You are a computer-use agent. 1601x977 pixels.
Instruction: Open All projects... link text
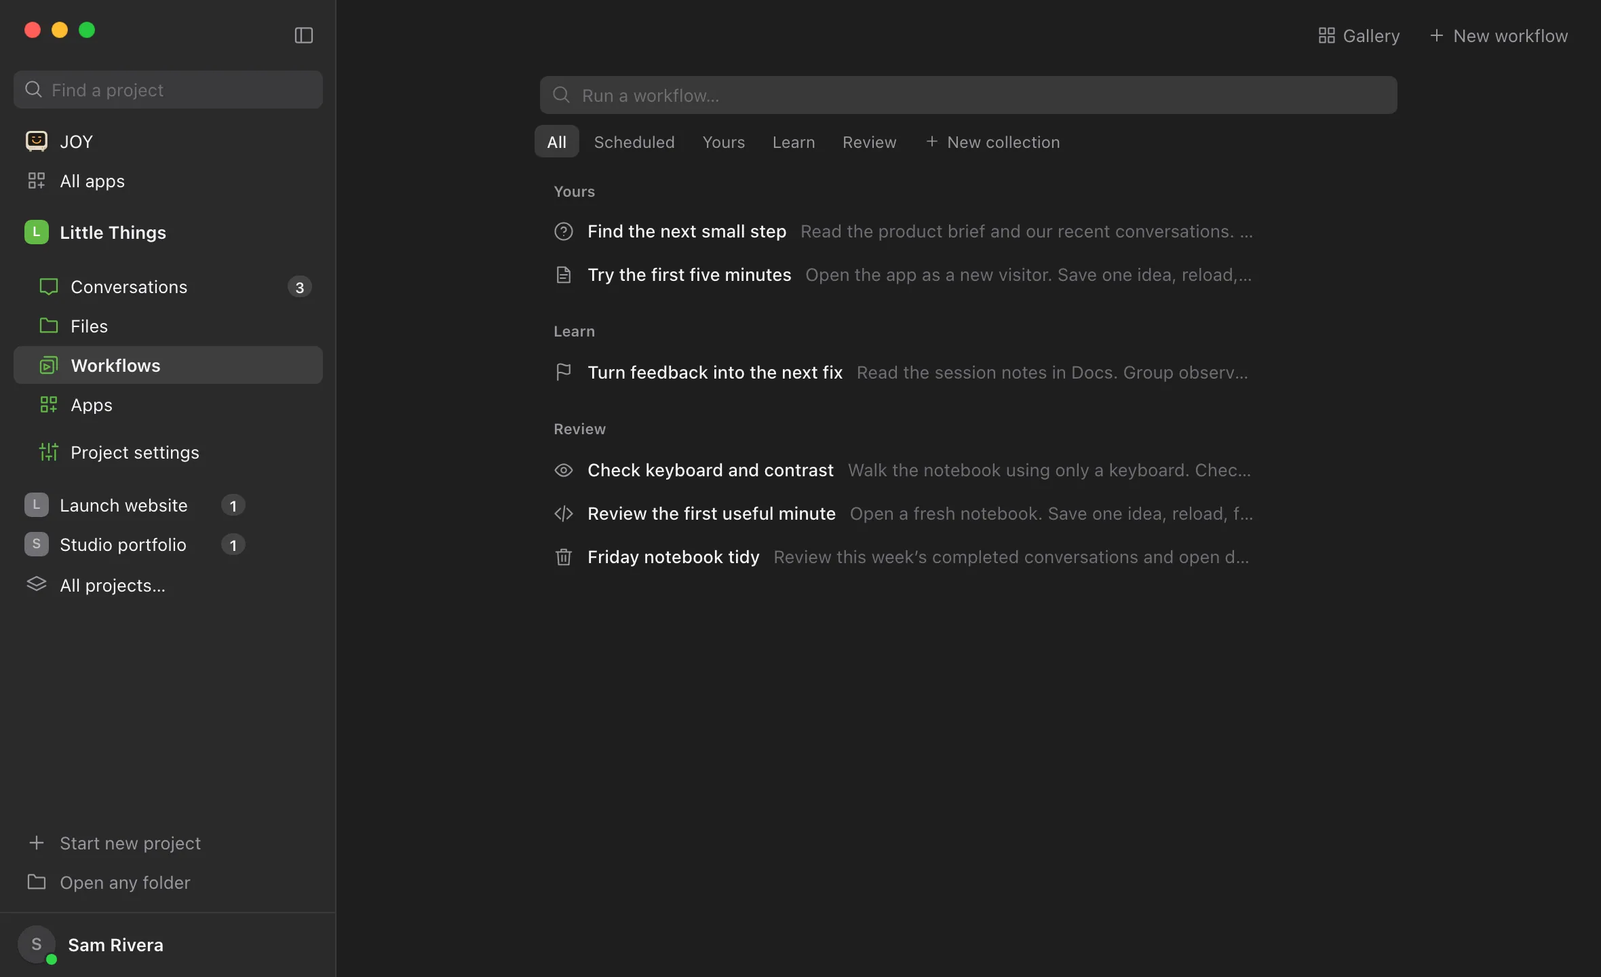(x=113, y=586)
